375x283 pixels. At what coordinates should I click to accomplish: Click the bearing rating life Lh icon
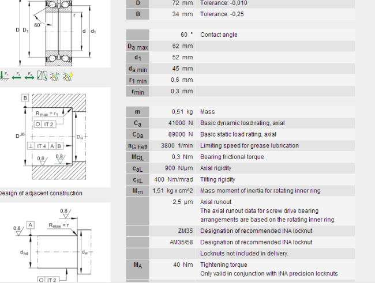[x=55, y=75]
